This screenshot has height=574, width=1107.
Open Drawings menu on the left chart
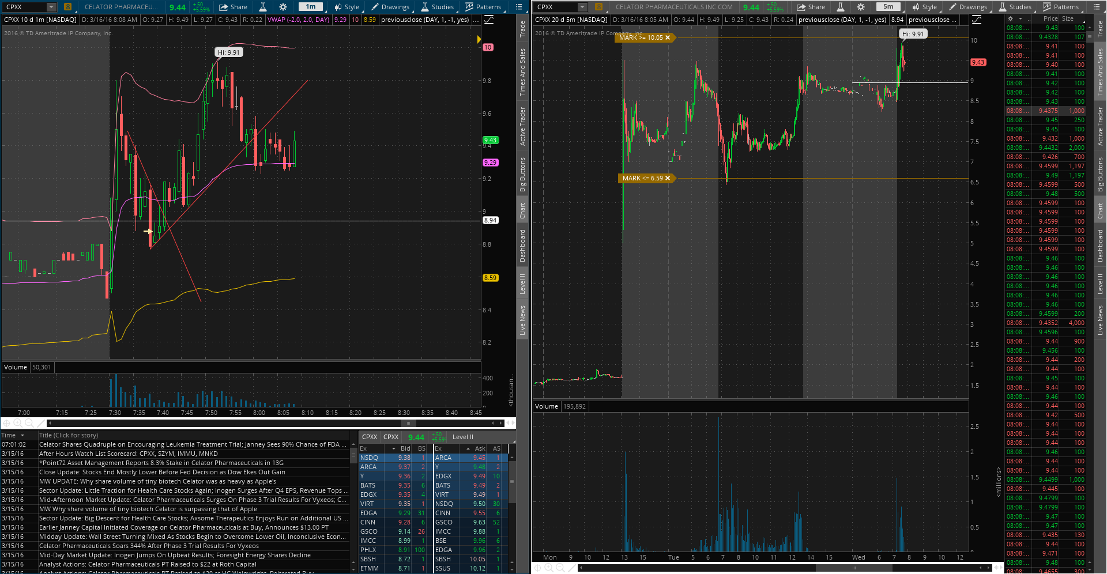390,7
